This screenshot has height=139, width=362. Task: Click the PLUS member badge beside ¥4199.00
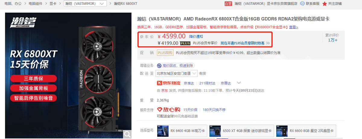coord(185,43)
